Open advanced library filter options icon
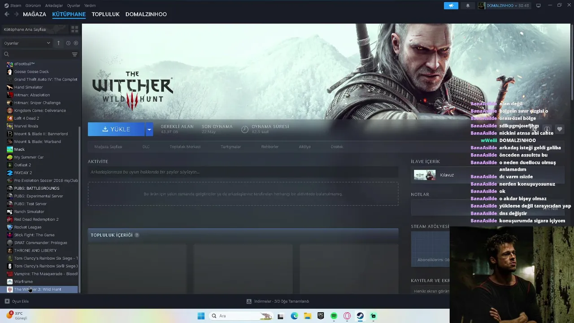The height and width of the screenshot is (323, 574). (74, 54)
